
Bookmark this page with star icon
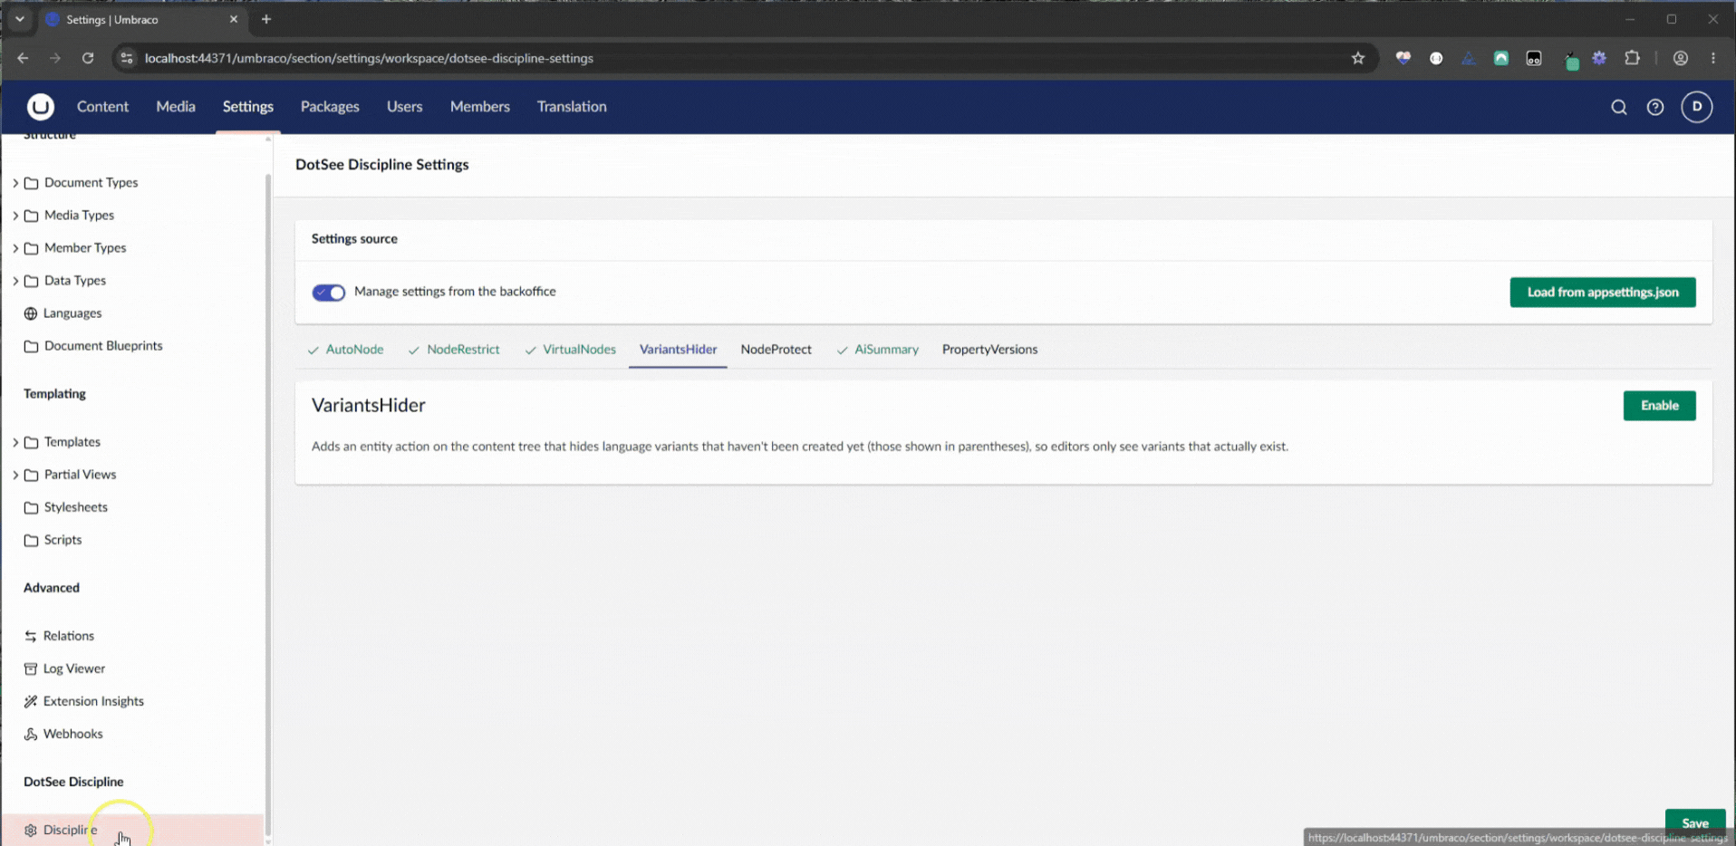[x=1357, y=58]
